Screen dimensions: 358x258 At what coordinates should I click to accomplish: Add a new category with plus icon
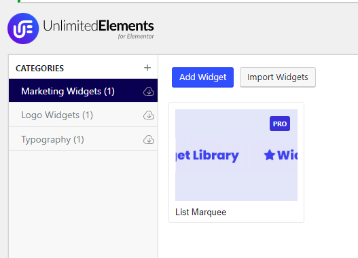[147, 68]
